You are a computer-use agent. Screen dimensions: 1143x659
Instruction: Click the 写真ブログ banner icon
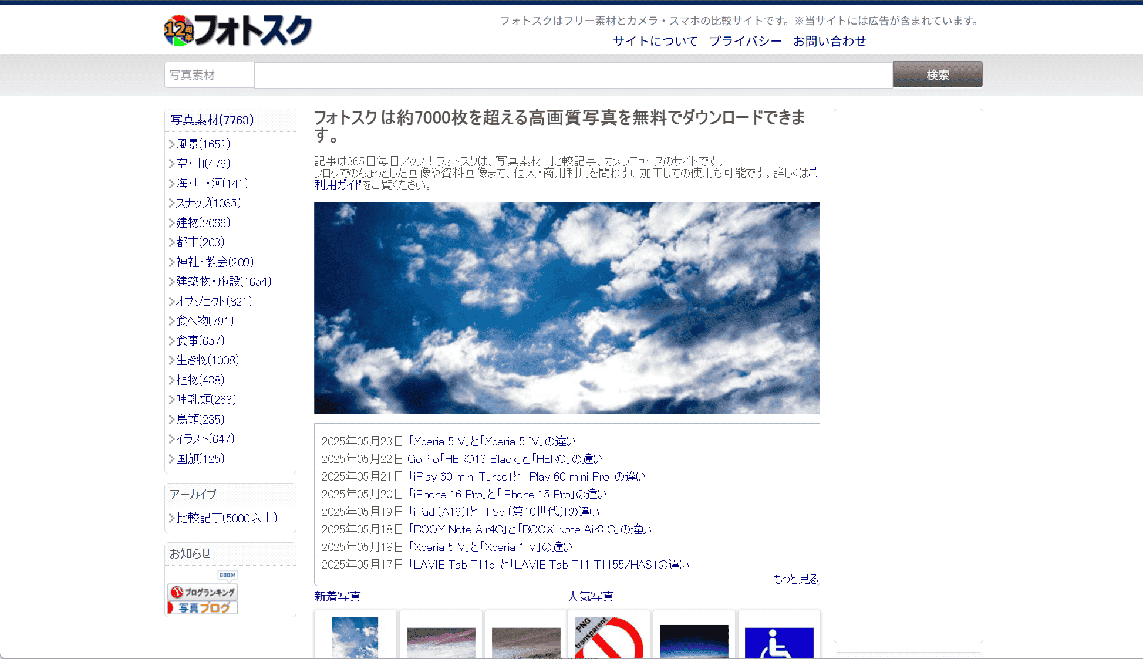[x=203, y=608]
